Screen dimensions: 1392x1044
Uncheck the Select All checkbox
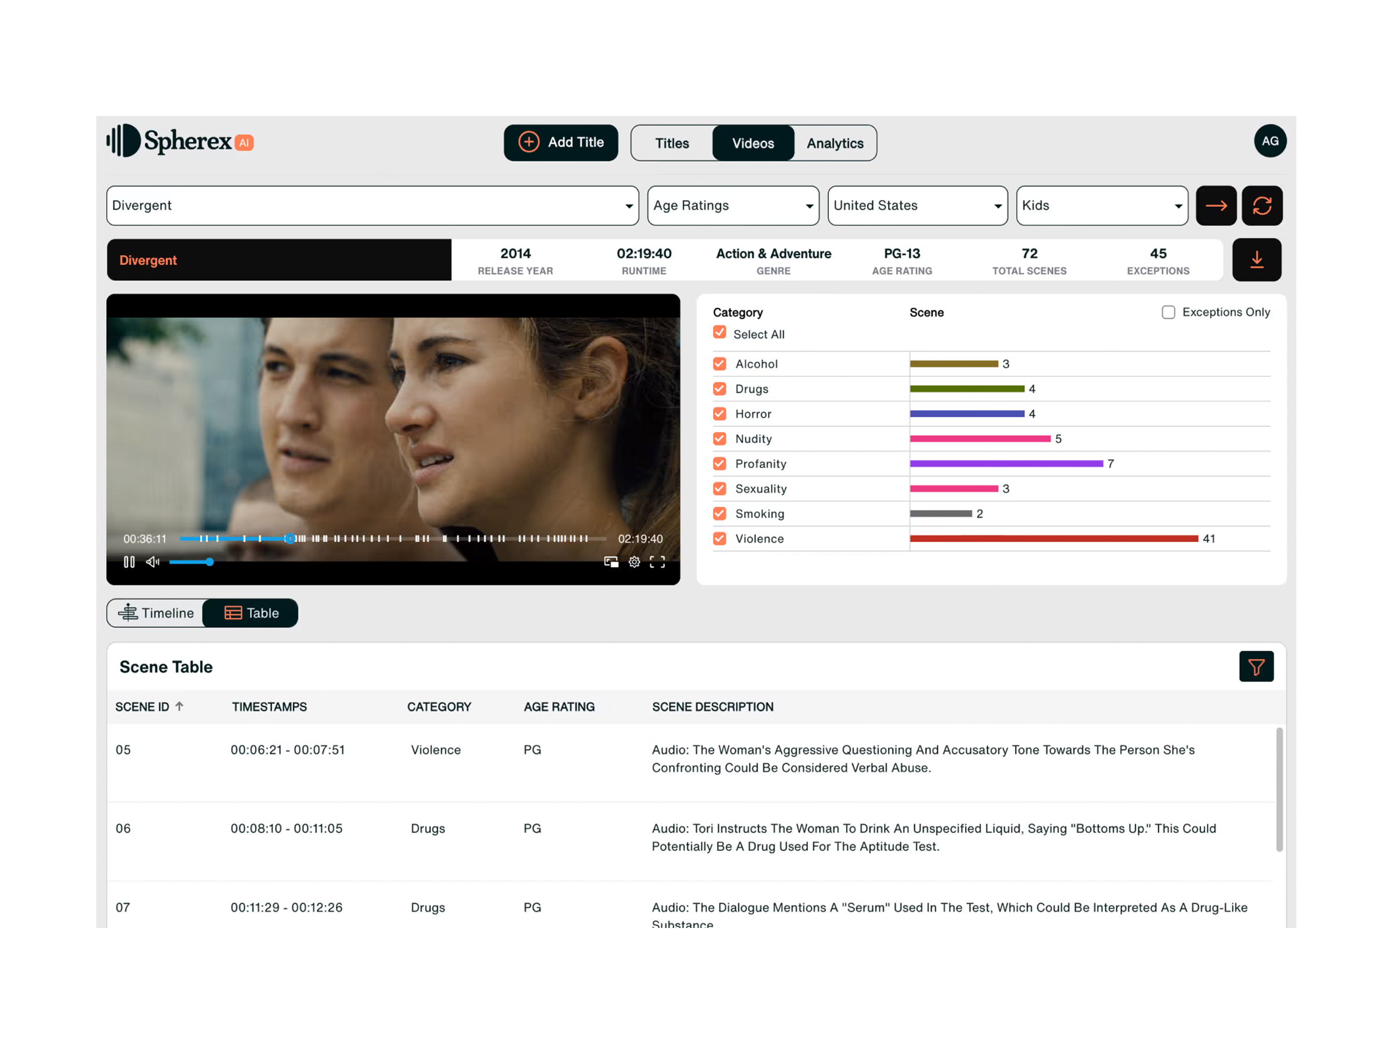tap(719, 332)
